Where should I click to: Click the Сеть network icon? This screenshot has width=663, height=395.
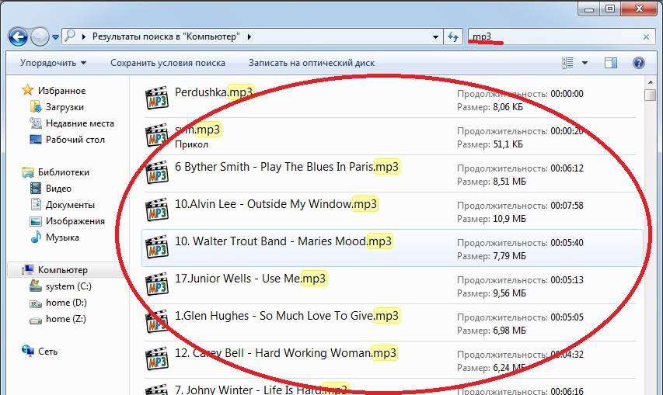point(28,351)
